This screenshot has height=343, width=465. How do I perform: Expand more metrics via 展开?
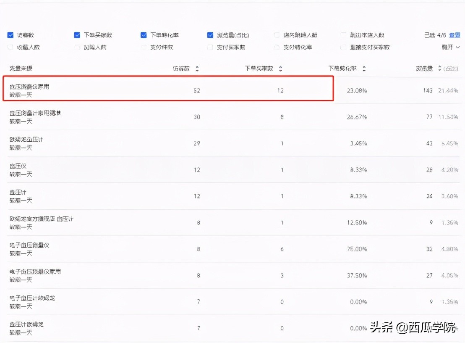(x=450, y=47)
